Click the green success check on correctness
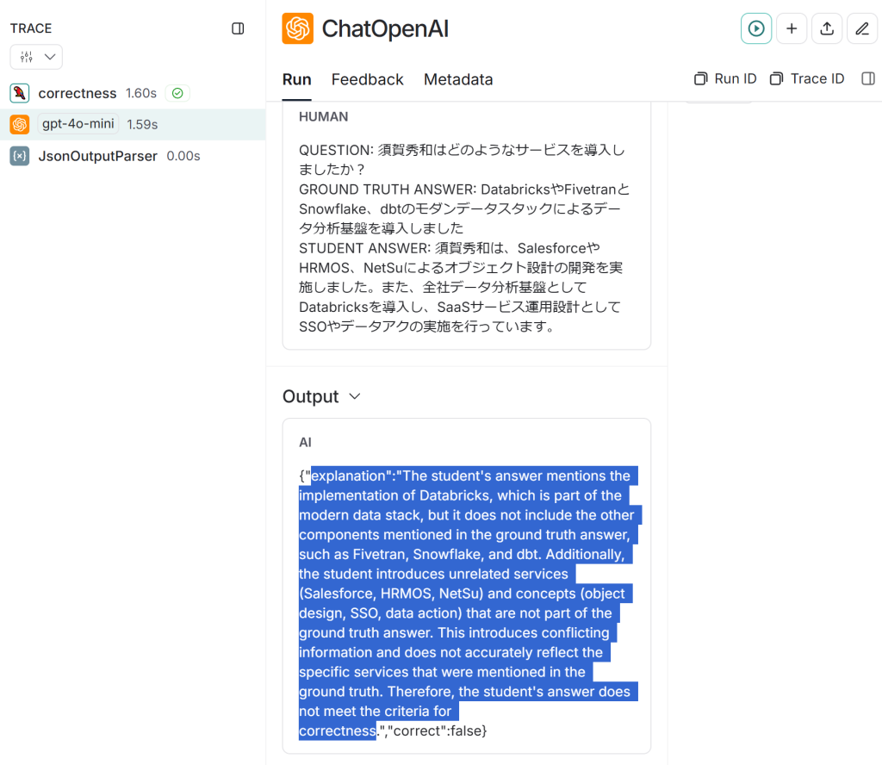 pyautogui.click(x=177, y=93)
